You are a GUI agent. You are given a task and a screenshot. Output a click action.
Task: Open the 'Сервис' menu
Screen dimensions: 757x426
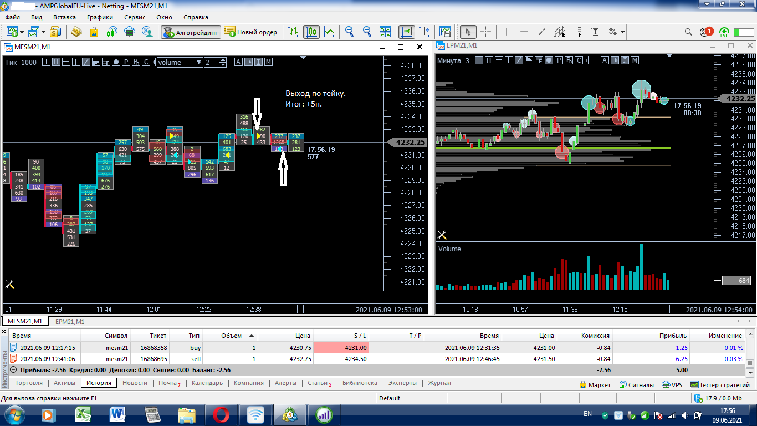tap(135, 17)
